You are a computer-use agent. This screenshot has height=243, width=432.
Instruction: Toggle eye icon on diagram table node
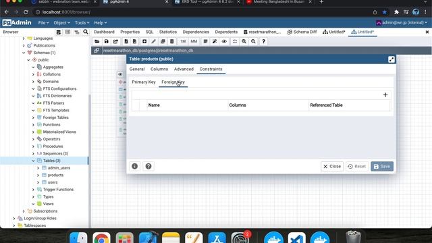(x=120, y=74)
